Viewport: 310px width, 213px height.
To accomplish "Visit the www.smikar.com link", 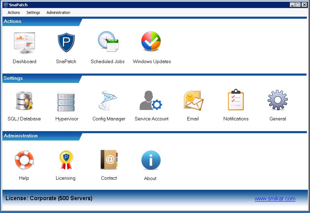I will point(275,198).
